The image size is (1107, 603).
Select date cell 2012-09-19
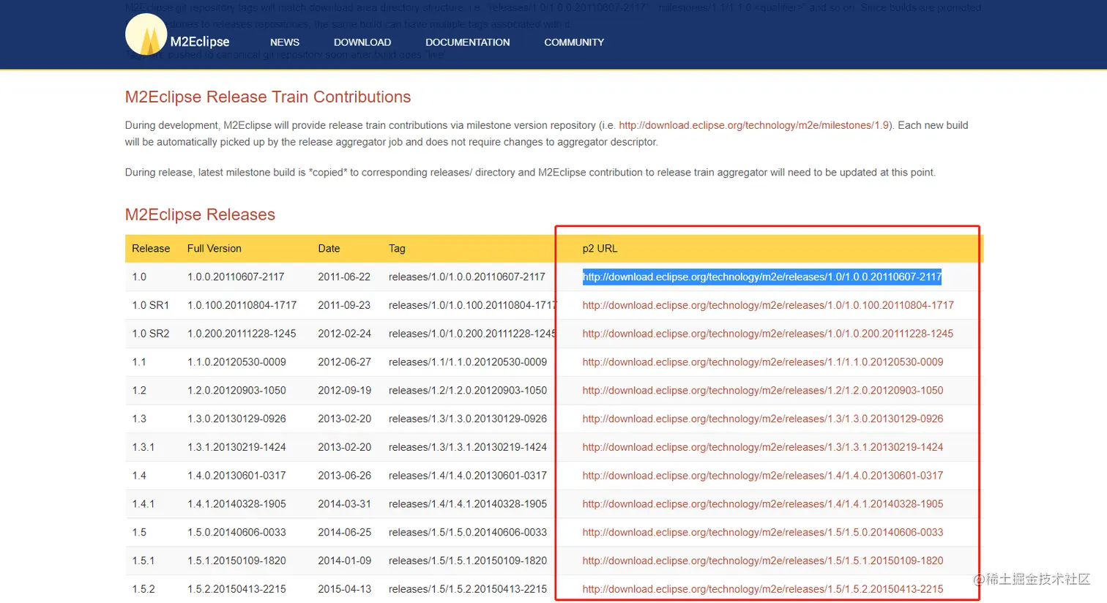(x=344, y=391)
